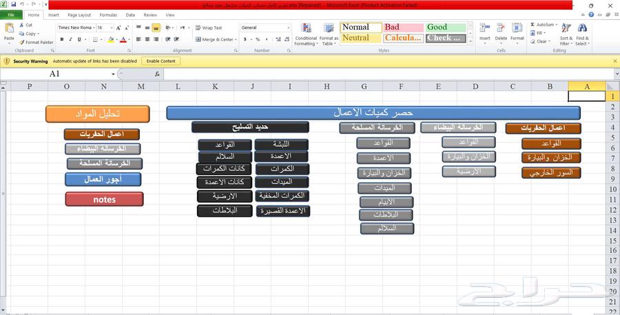This screenshot has height=315, width=620.
Task: Expand the cell styles gallery
Action: 471,41
